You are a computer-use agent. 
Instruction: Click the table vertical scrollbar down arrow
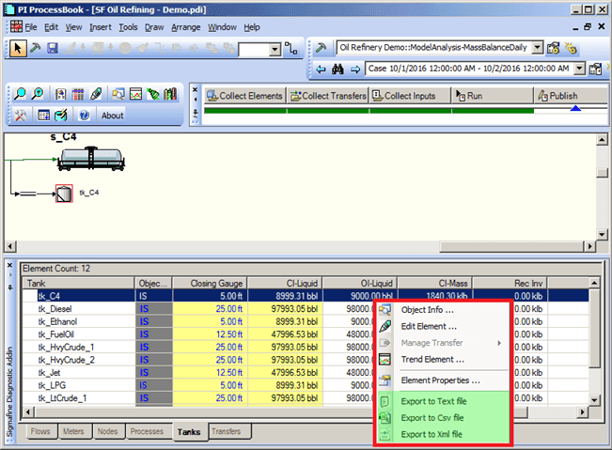click(593, 399)
